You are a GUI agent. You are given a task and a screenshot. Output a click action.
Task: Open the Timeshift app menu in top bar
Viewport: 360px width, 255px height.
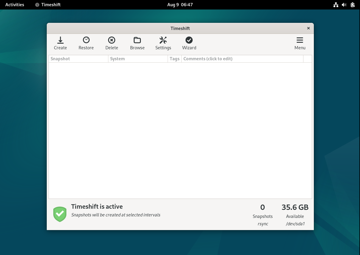point(48,5)
